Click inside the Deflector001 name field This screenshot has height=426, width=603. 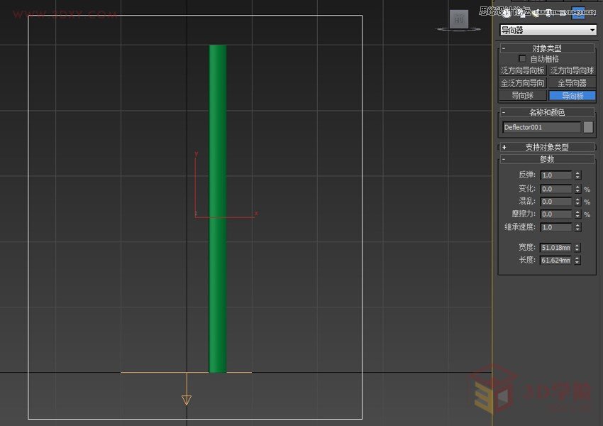point(543,127)
